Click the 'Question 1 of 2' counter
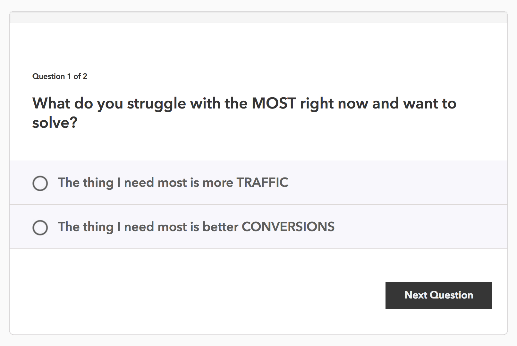Screen dimensions: 517x346 60,76
